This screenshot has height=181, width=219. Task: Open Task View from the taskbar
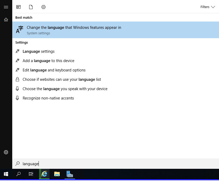pyautogui.click(x=31, y=174)
